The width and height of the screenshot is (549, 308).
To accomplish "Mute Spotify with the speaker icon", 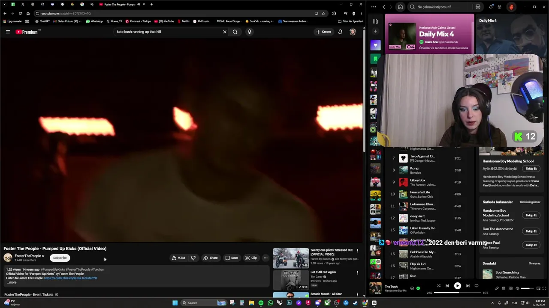I will [517, 288].
